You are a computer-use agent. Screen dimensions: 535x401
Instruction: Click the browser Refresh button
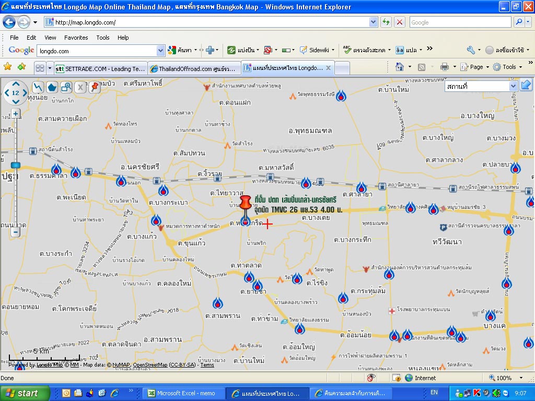click(386, 22)
